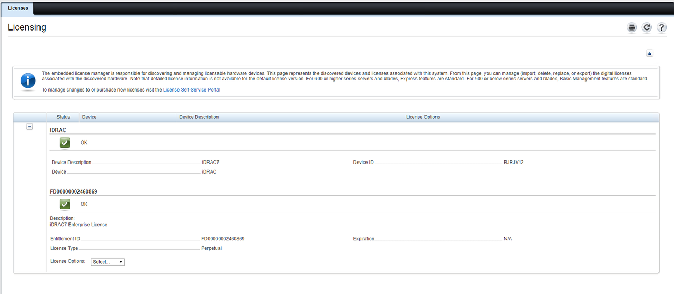Click the Licensing page title
Viewport: 674px width, 294px height.
[27, 27]
